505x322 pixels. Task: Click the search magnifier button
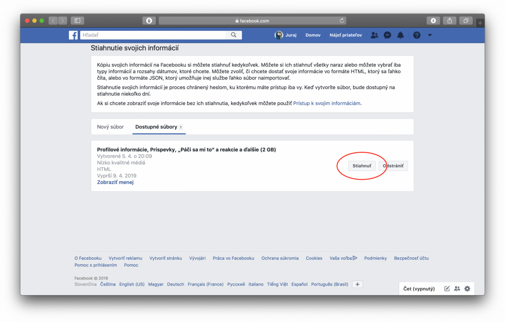pyautogui.click(x=233, y=35)
